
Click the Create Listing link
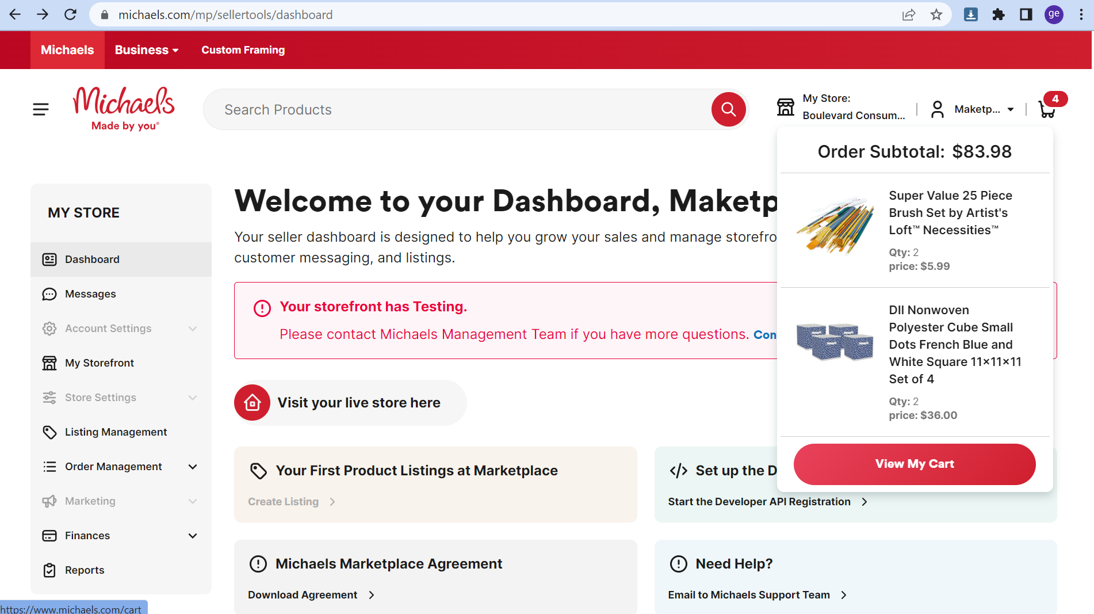[x=283, y=502]
